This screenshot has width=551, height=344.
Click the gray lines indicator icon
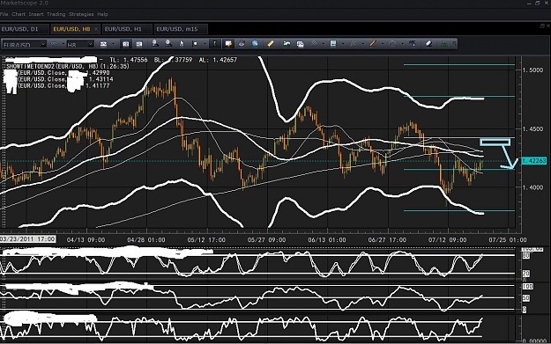pyautogui.click(x=314, y=43)
